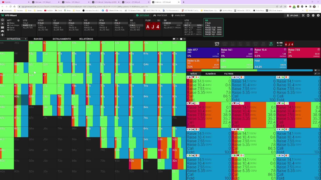Click the orange Raise 5.35 action card
The height and width of the screenshot is (180, 321).
click(203, 63)
